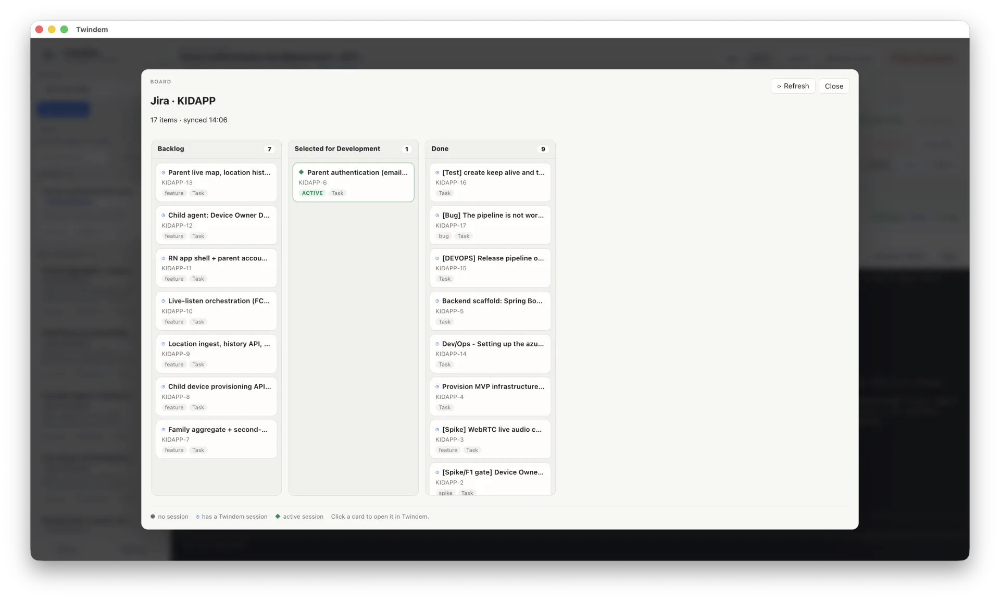Click the KIDAPP-15 issue key
The height and width of the screenshot is (601, 1000).
coord(451,268)
